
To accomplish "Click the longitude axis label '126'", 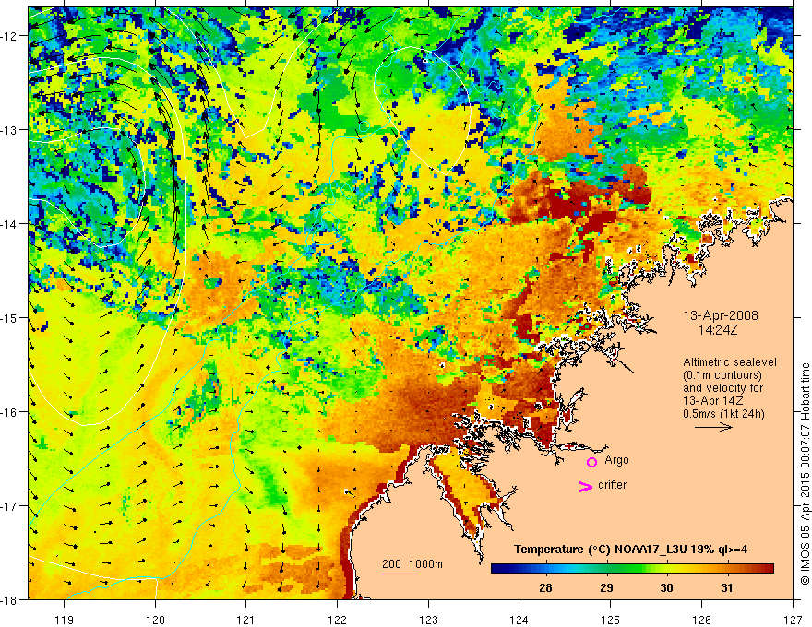I will click(701, 621).
